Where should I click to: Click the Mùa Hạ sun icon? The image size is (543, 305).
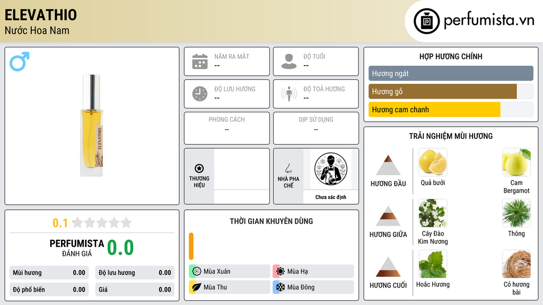point(281,271)
